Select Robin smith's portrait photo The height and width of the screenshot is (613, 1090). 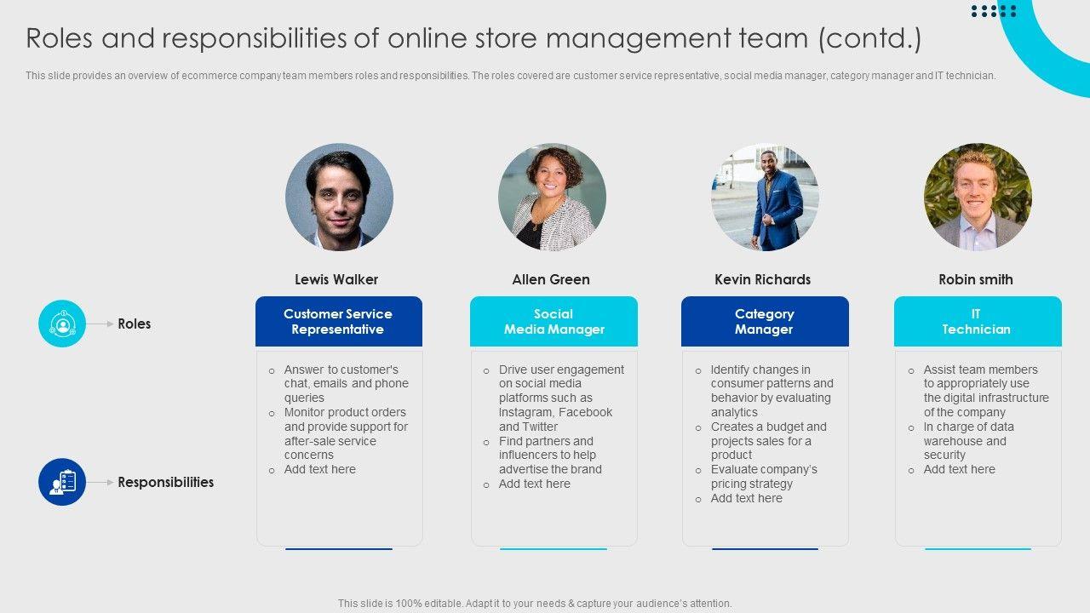[x=978, y=197]
